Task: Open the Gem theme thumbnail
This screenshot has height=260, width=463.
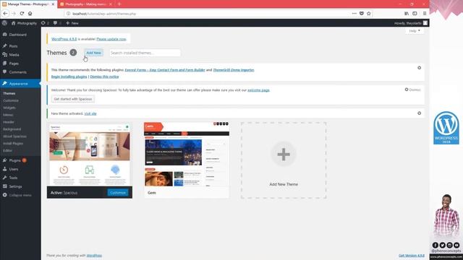Action: tap(187, 154)
